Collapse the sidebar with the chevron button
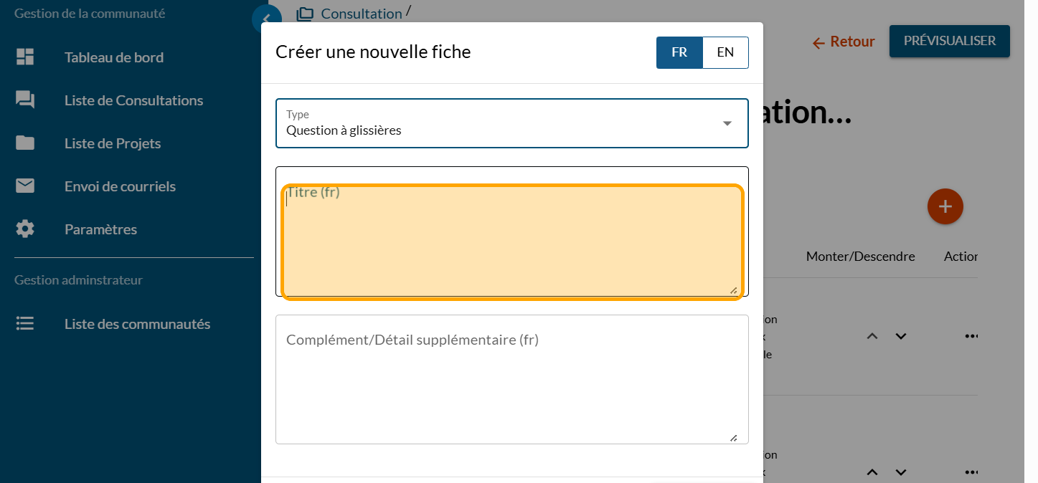Viewport: 1038px width, 483px height. click(x=265, y=19)
